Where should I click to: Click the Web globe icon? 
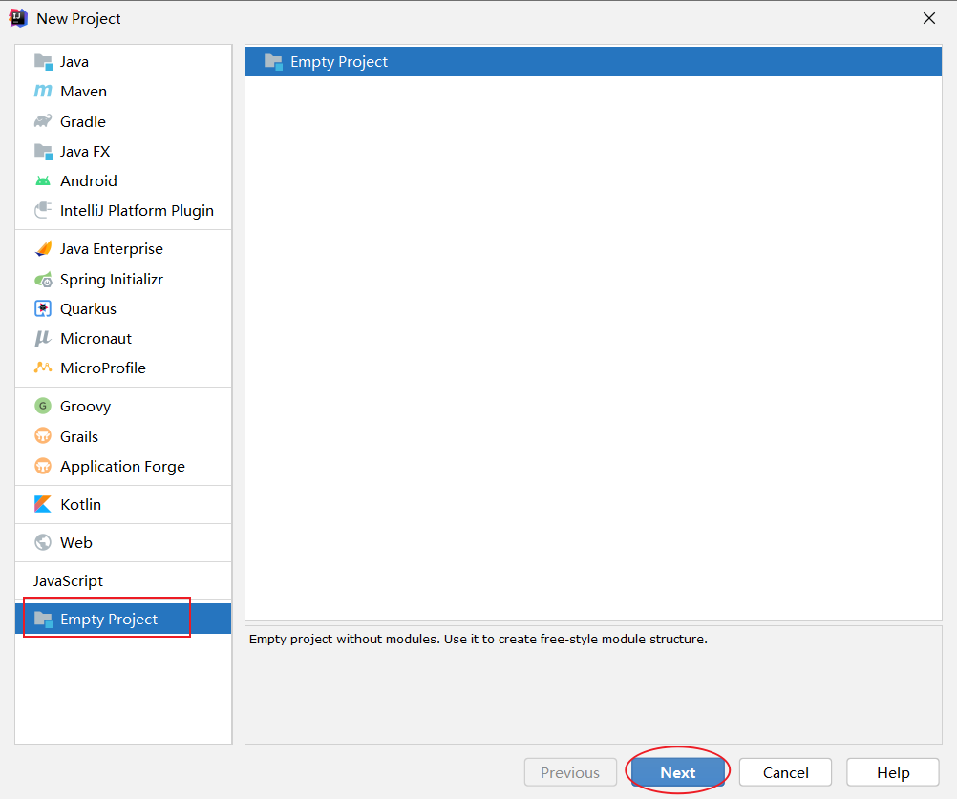point(44,542)
